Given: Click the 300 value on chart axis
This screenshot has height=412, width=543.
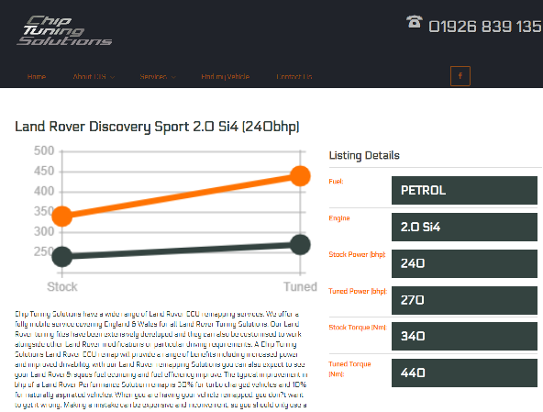Looking at the screenshot, I should pos(44,231).
